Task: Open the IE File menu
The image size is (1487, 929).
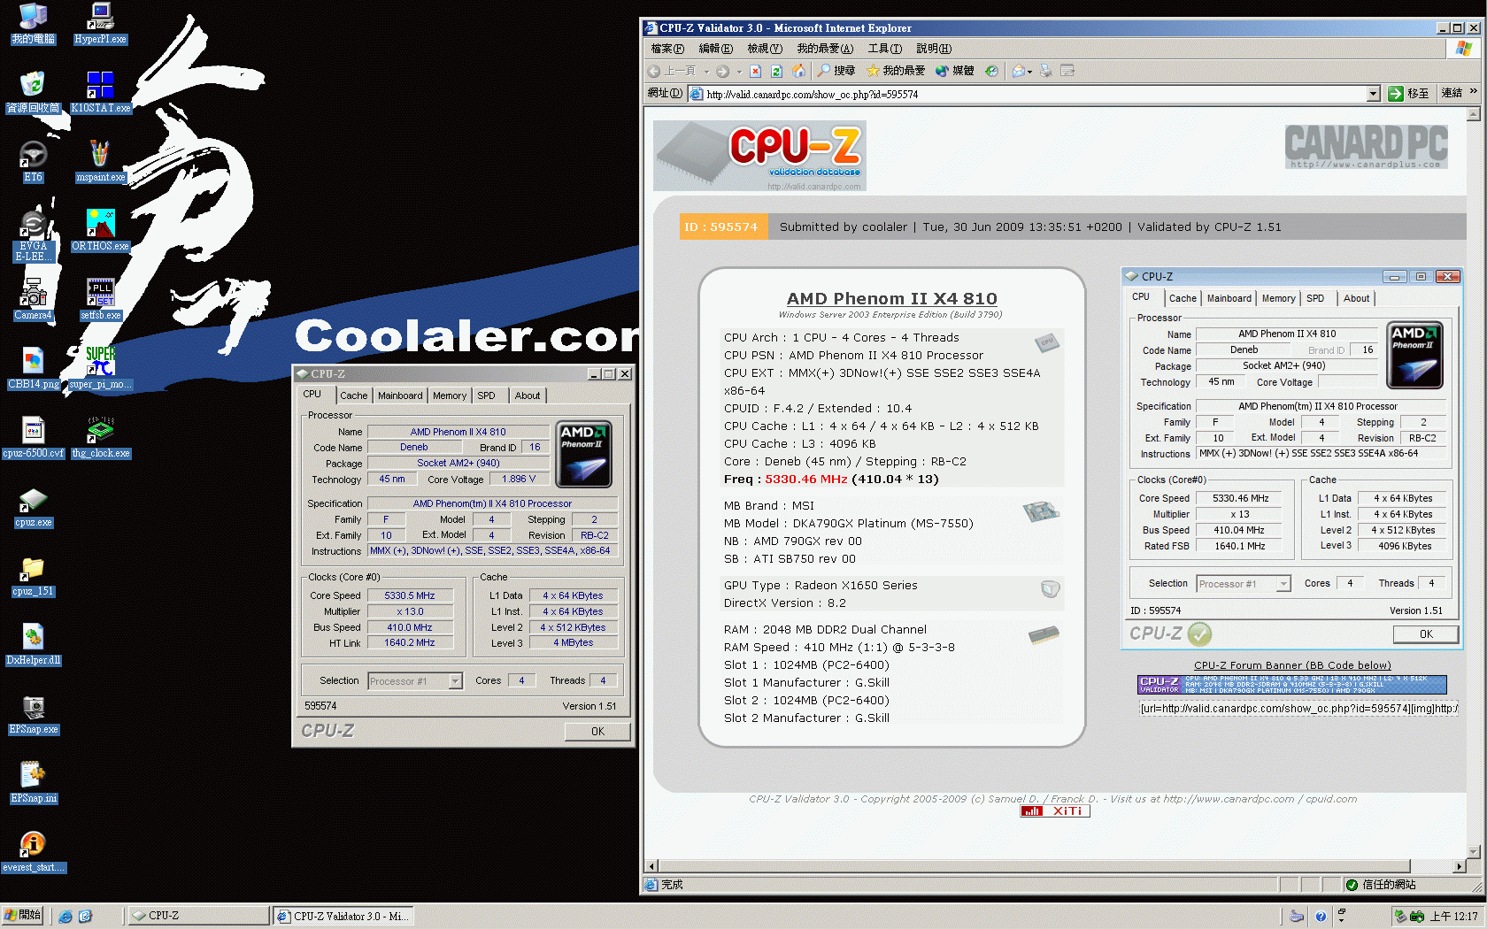Action: pyautogui.click(x=667, y=49)
